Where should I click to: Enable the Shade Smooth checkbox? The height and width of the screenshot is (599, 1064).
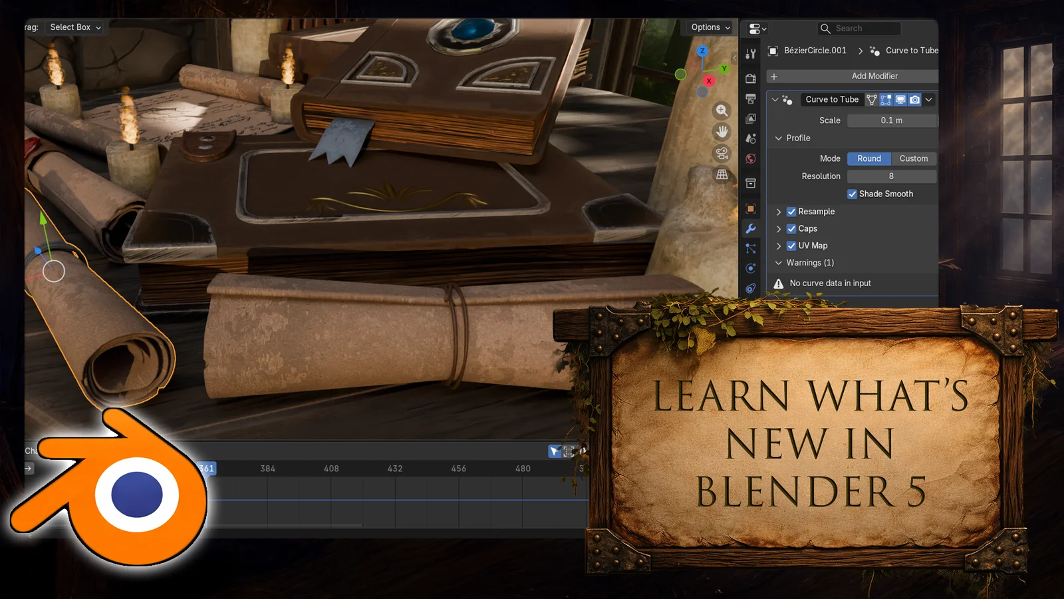(x=853, y=194)
